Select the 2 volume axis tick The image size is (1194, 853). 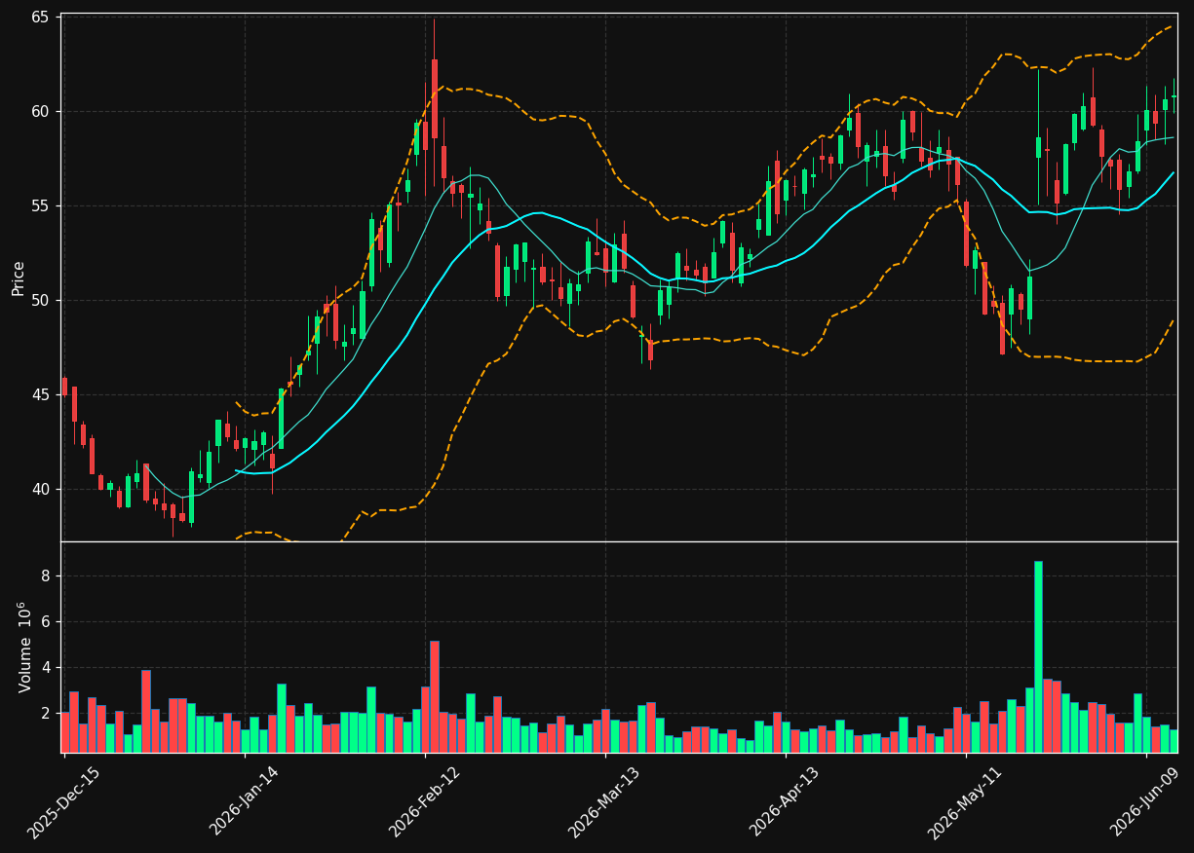46,713
